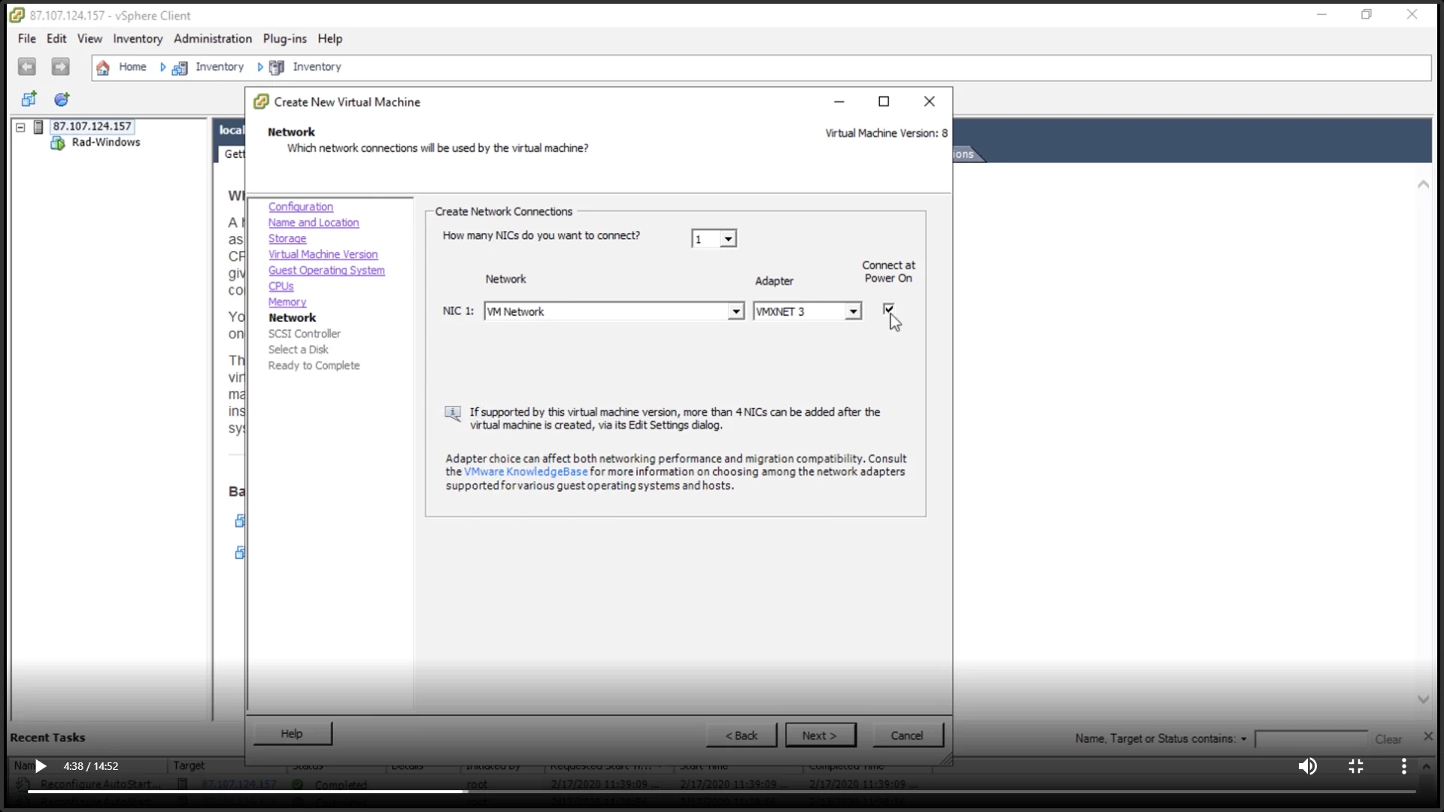The height and width of the screenshot is (812, 1444).
Task: Click the Target column header in tasks
Action: click(x=189, y=765)
